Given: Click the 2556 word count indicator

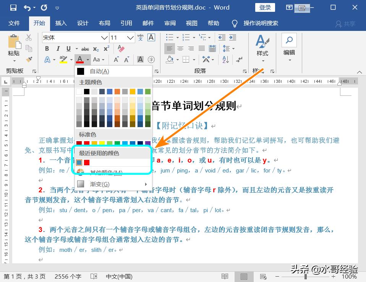Looking at the screenshot, I should pos(67,277).
